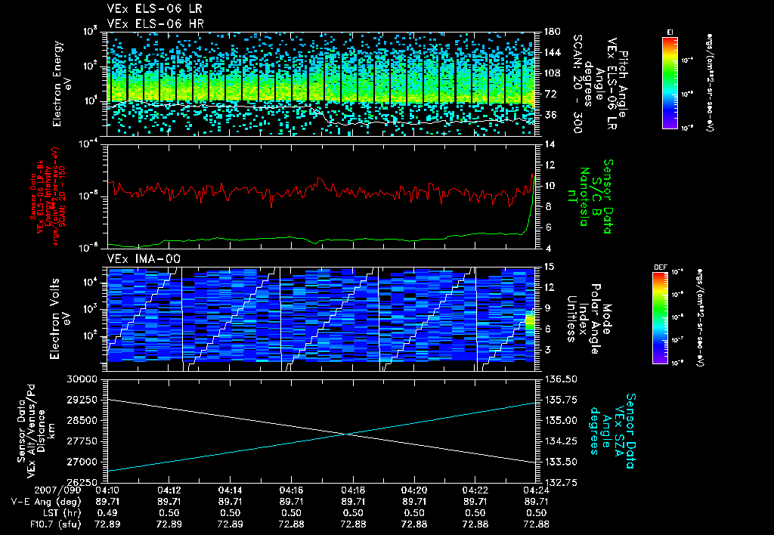The height and width of the screenshot is (535, 774).
Task: Click the 'F10.7 (sfu)' row label
Action: [55, 524]
